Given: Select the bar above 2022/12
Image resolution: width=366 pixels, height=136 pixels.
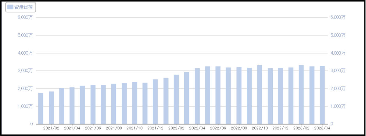Looking at the screenshot, I should click(x=281, y=96).
